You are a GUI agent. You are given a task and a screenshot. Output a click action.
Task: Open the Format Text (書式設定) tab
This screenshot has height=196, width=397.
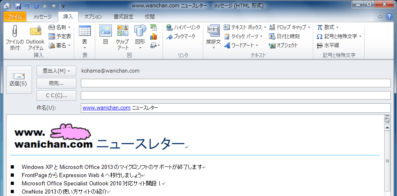point(123,17)
